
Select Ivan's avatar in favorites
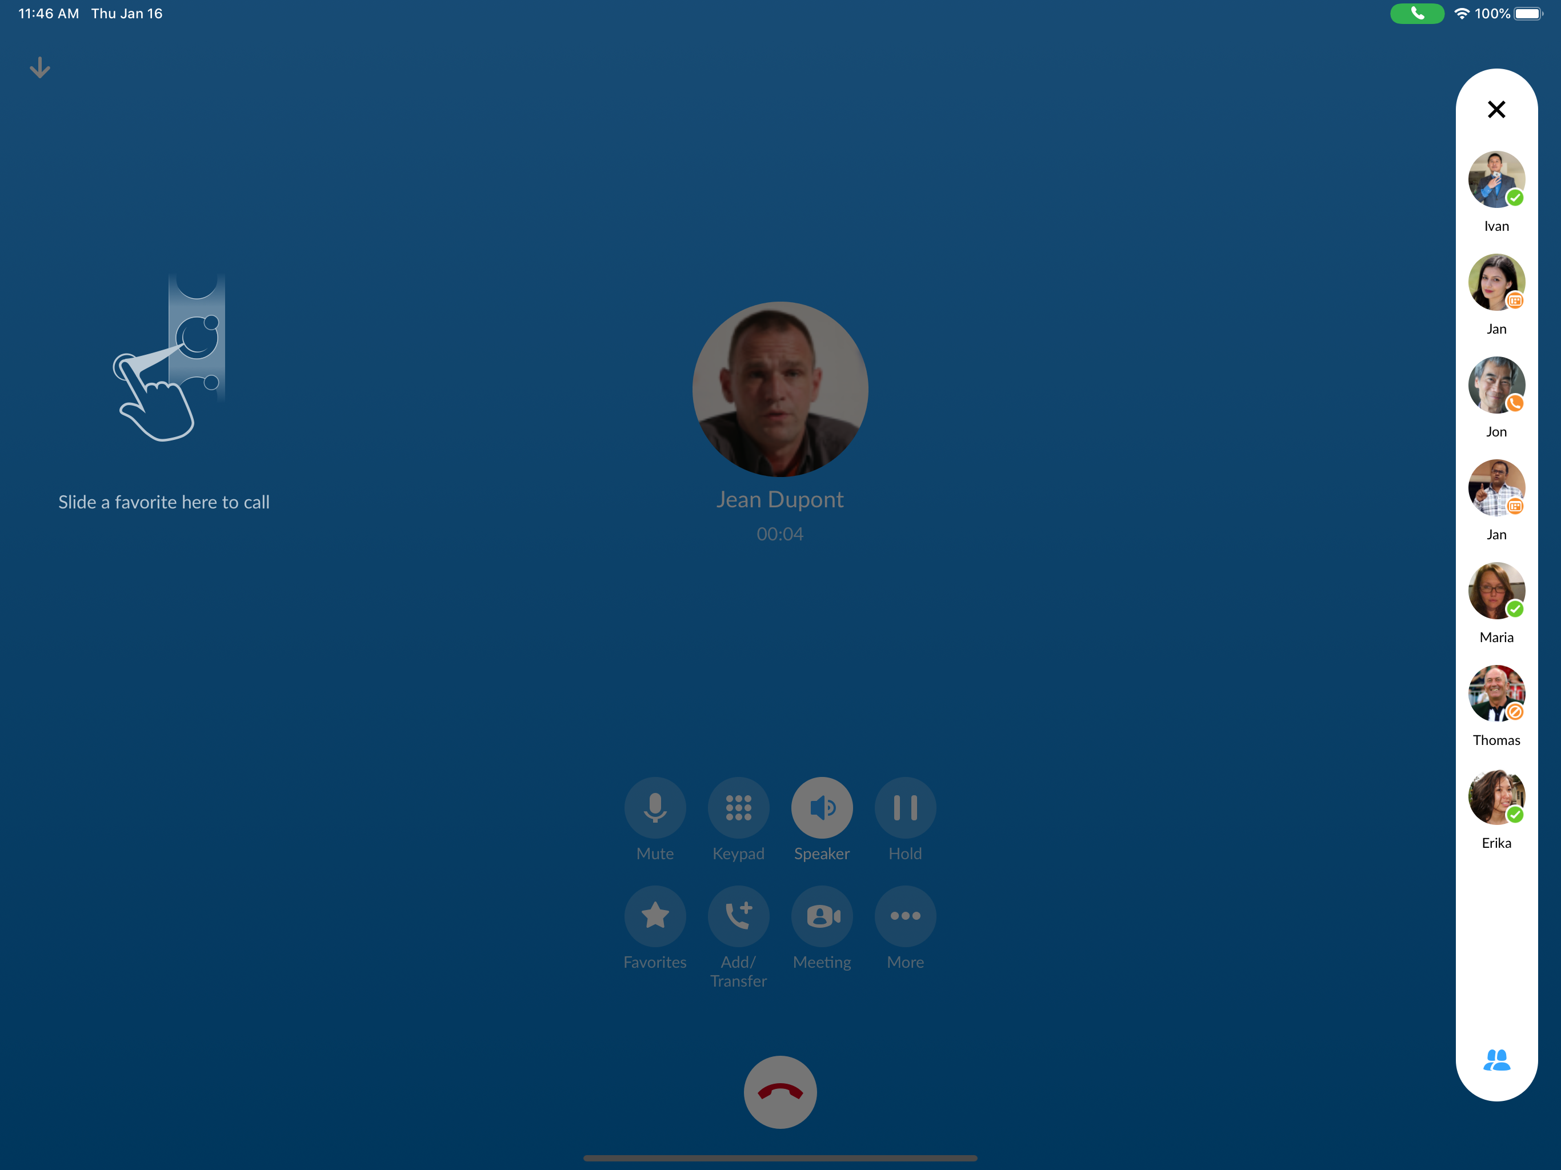point(1496,179)
